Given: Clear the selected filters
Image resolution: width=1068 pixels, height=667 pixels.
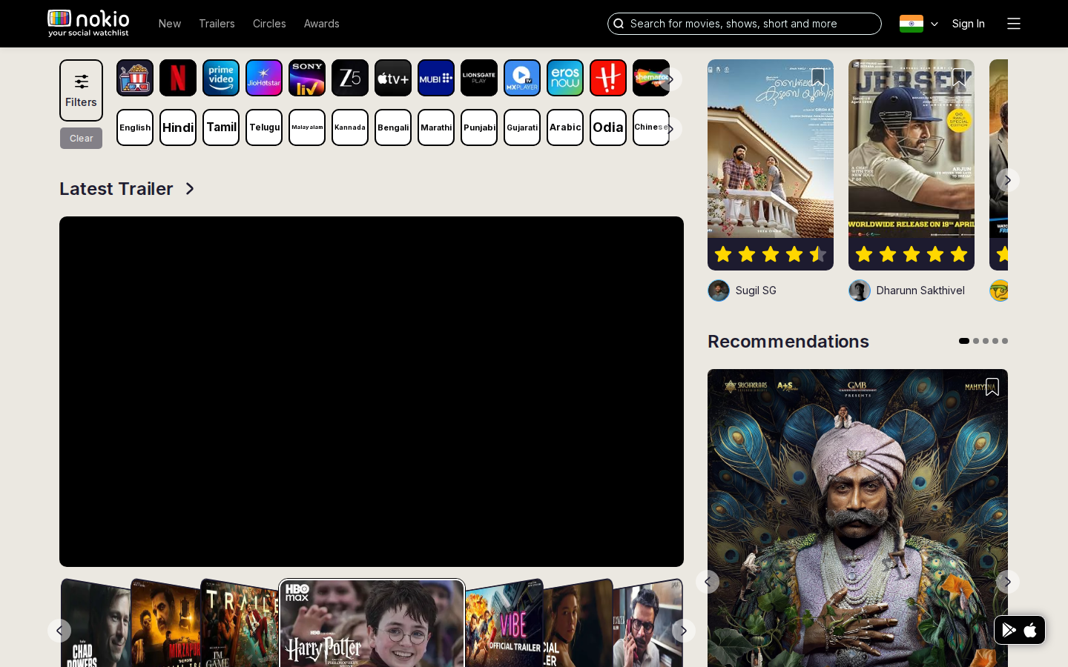Looking at the screenshot, I should click(82, 138).
